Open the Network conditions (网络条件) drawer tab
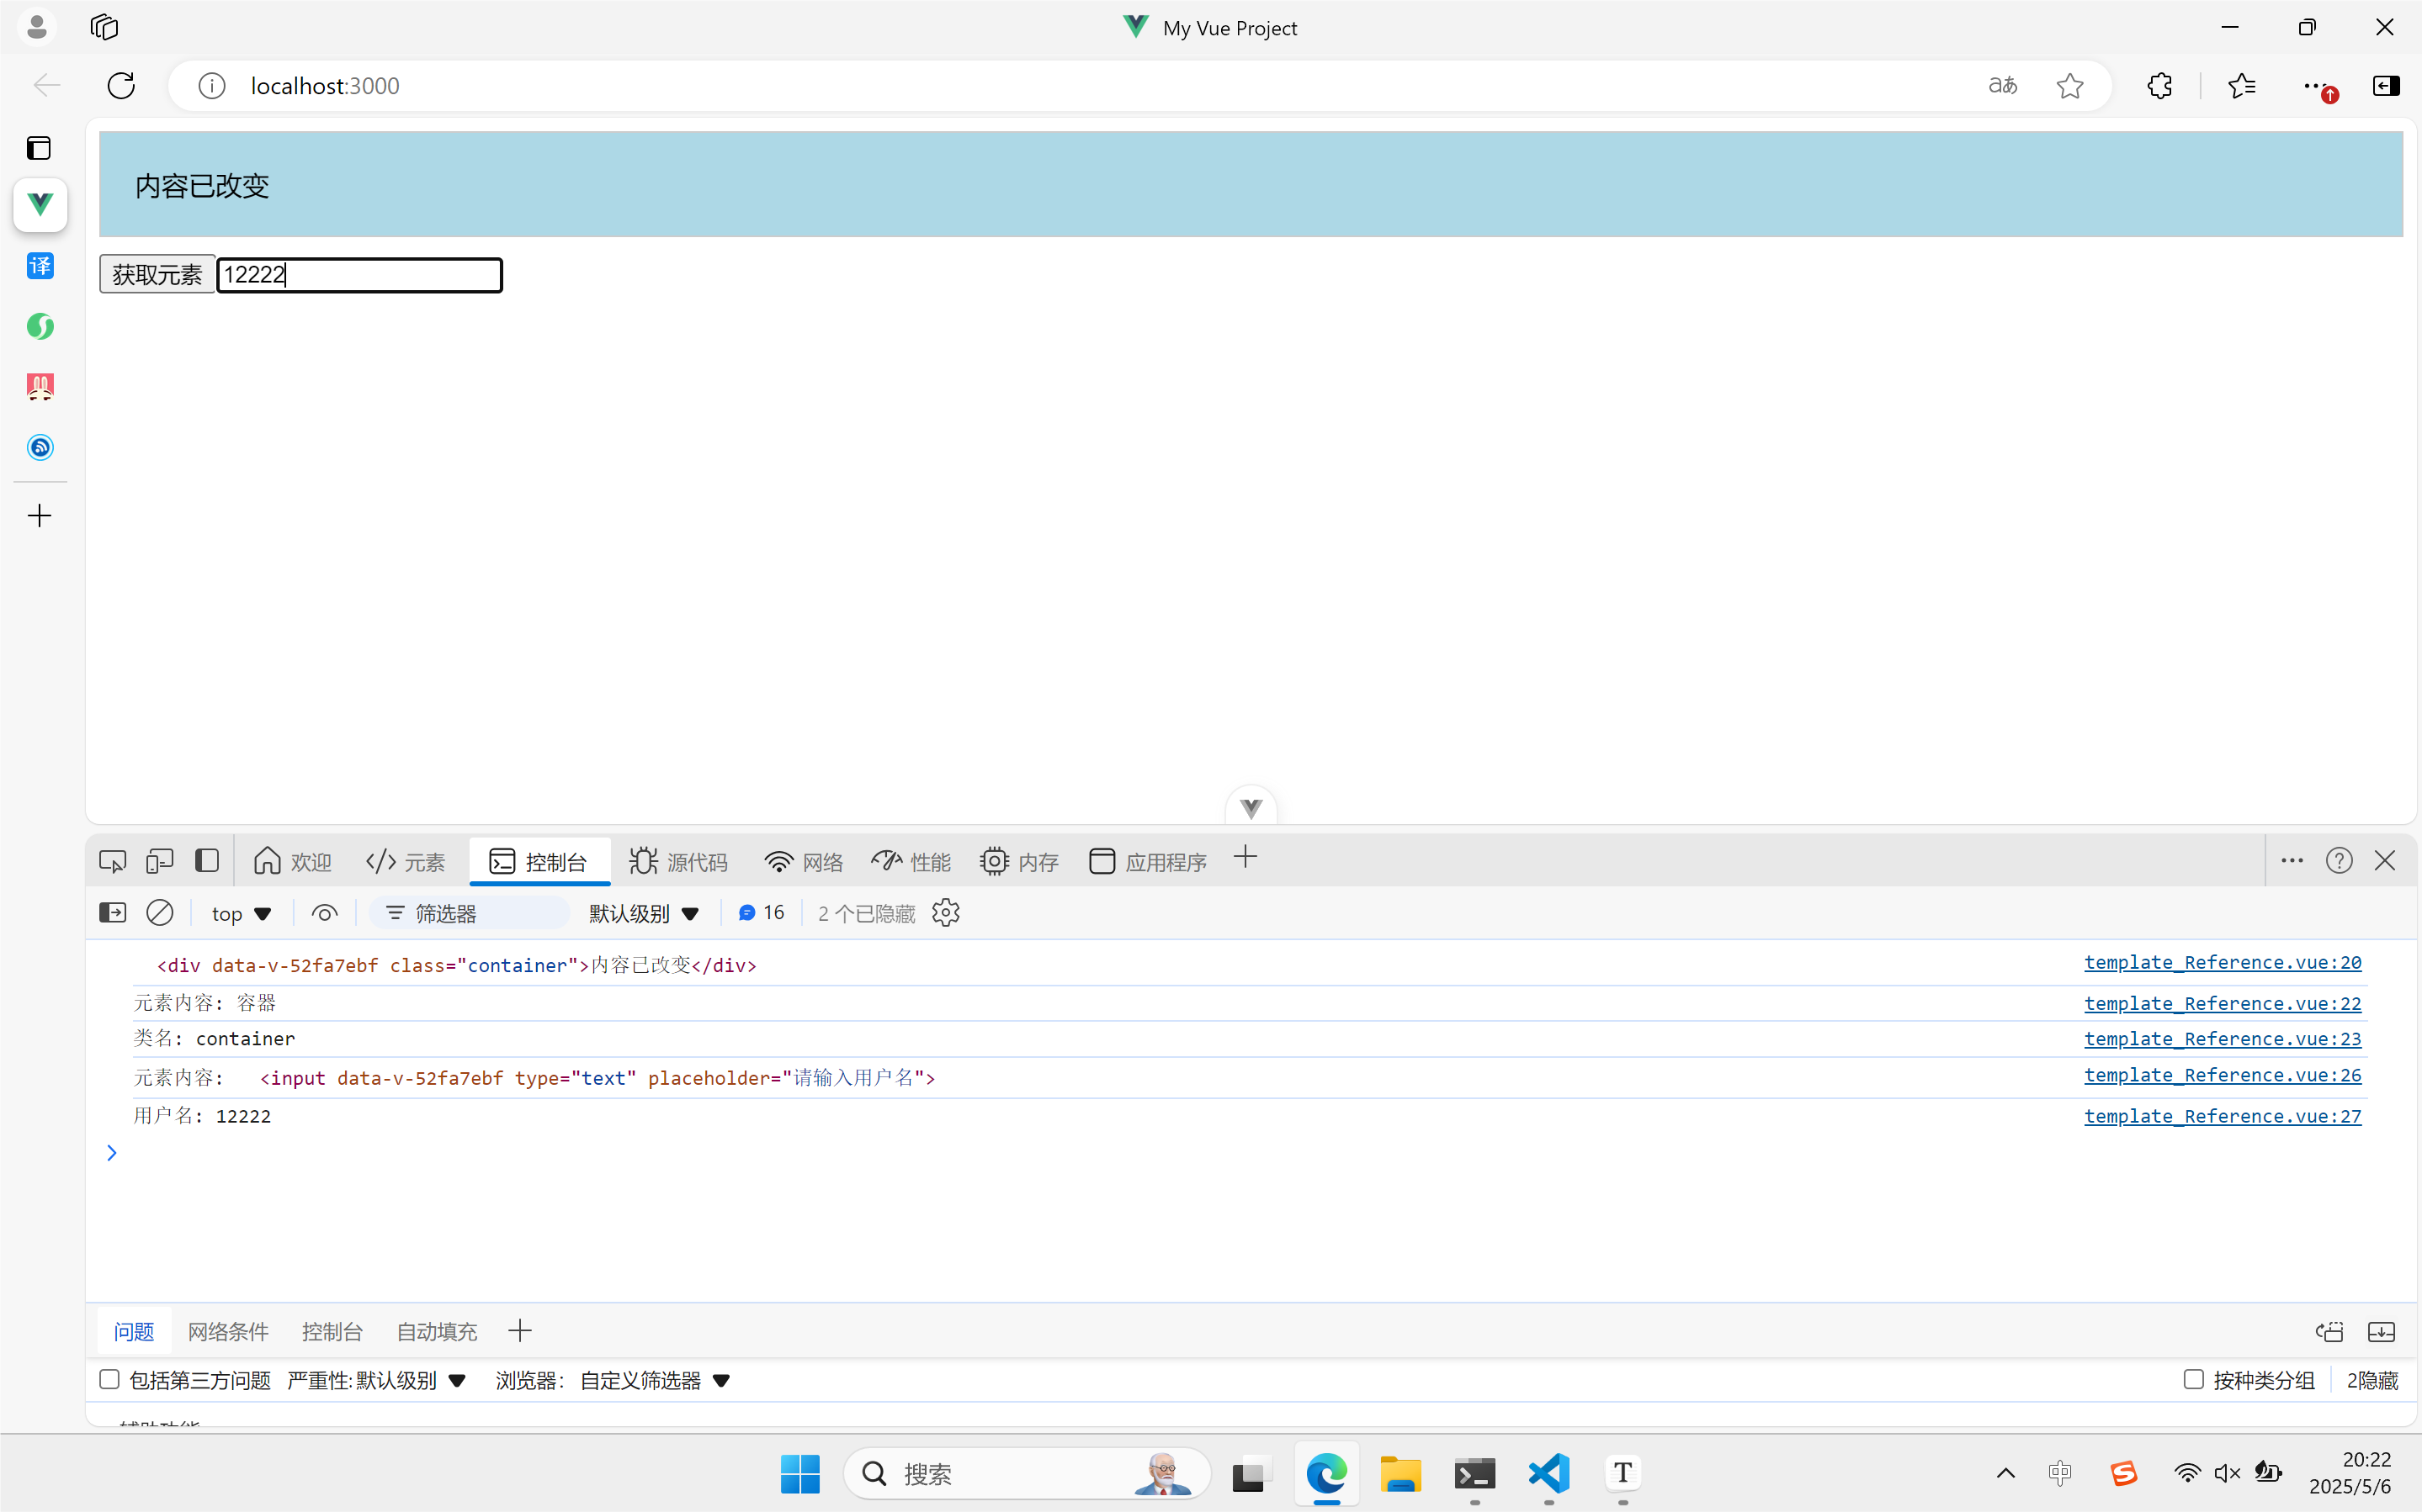Image resolution: width=2422 pixels, height=1512 pixels. pos(228,1332)
